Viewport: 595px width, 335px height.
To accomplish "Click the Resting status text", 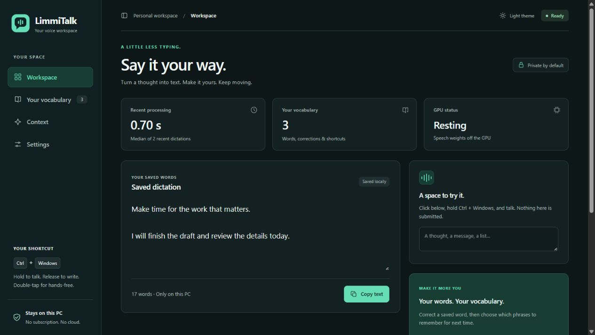I will (x=450, y=125).
